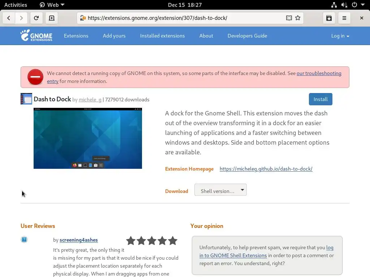
Task: Click the muted volume icon in the top bar
Action: pos(344,5)
